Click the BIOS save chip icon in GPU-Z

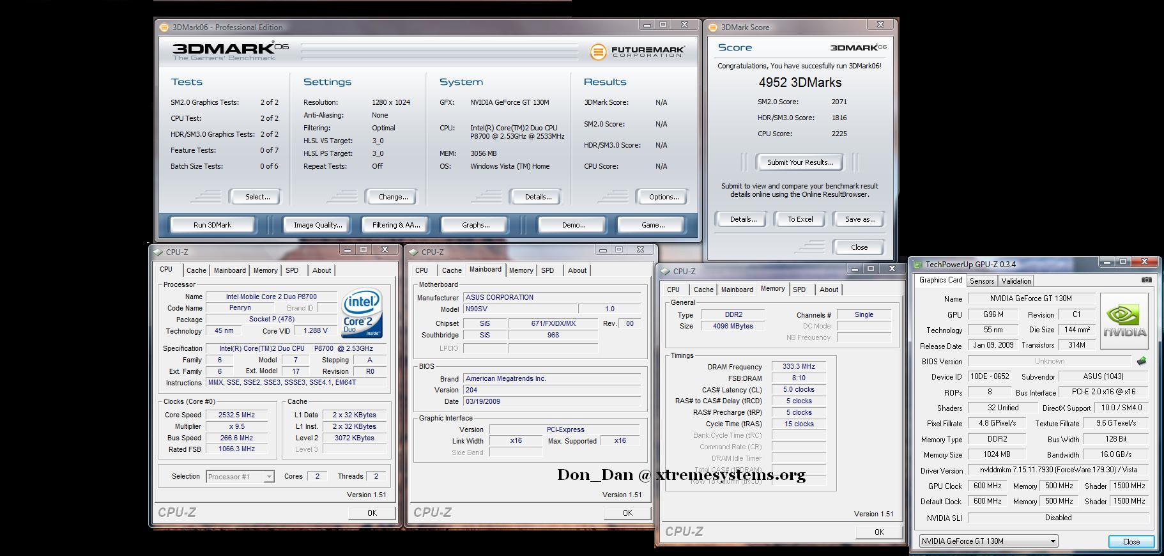(x=1142, y=361)
